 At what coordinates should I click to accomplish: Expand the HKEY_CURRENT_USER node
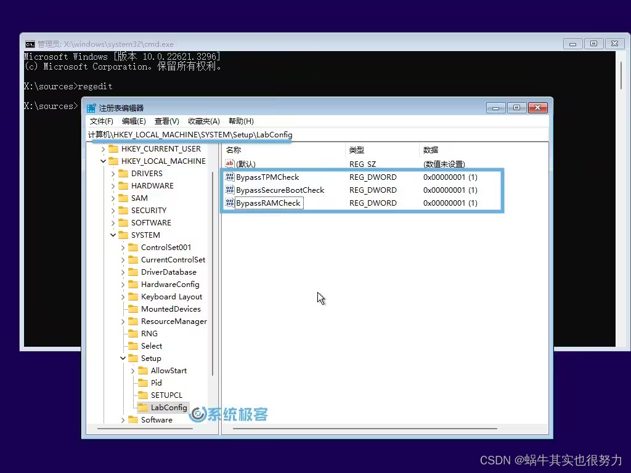point(103,149)
